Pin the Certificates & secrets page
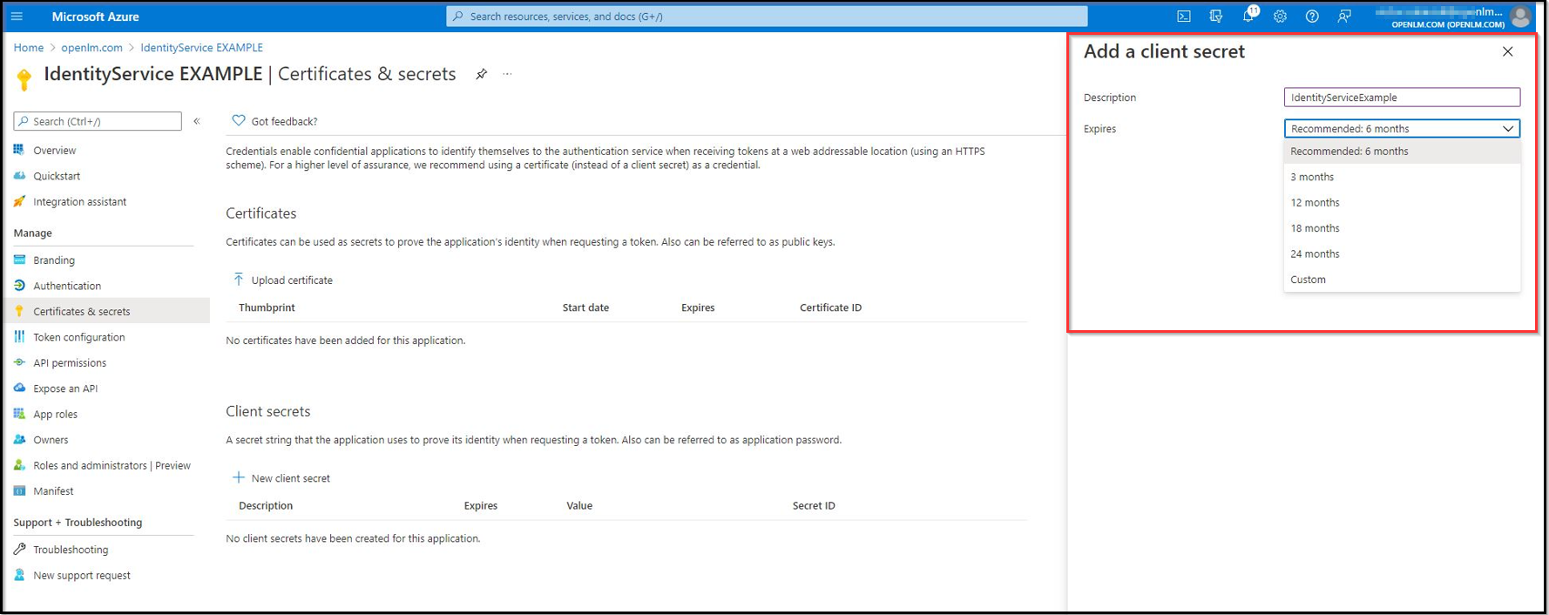This screenshot has width=1549, height=615. click(481, 75)
